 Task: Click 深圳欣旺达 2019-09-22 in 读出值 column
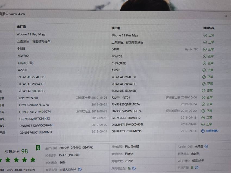tap(181, 111)
